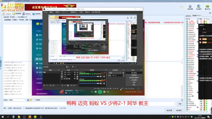Screen dimensions: 212x119
Task: Click Stop Streaming button in OBS Controls
Action: (134, 73)
